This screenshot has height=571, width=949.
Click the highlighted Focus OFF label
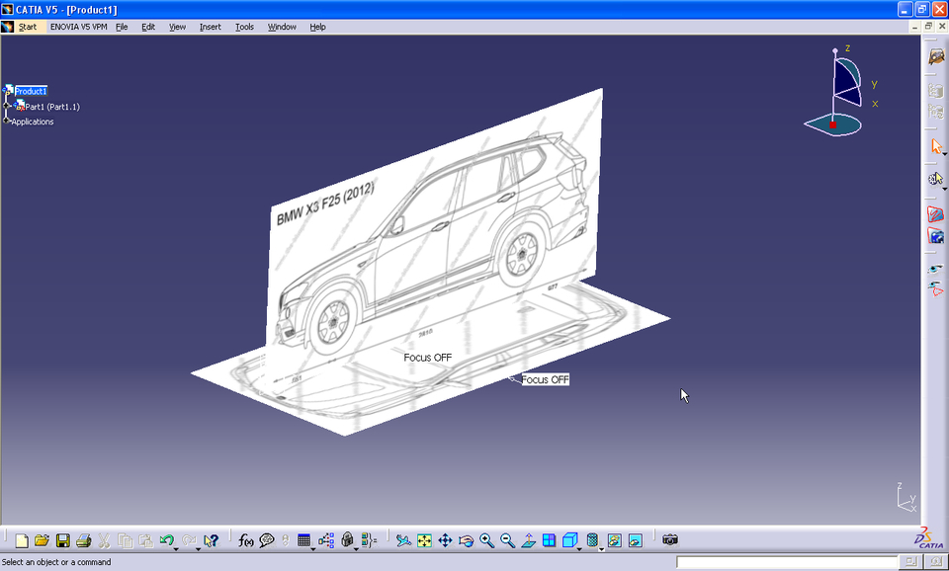546,378
